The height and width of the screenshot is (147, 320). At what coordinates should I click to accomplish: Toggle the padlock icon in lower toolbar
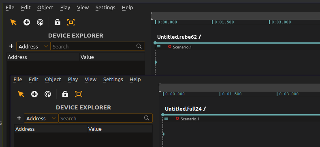tap(65, 94)
